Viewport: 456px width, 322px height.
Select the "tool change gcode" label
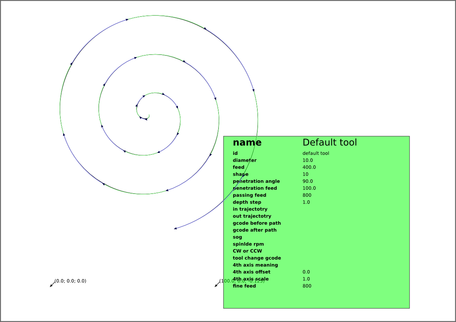tap(257, 258)
